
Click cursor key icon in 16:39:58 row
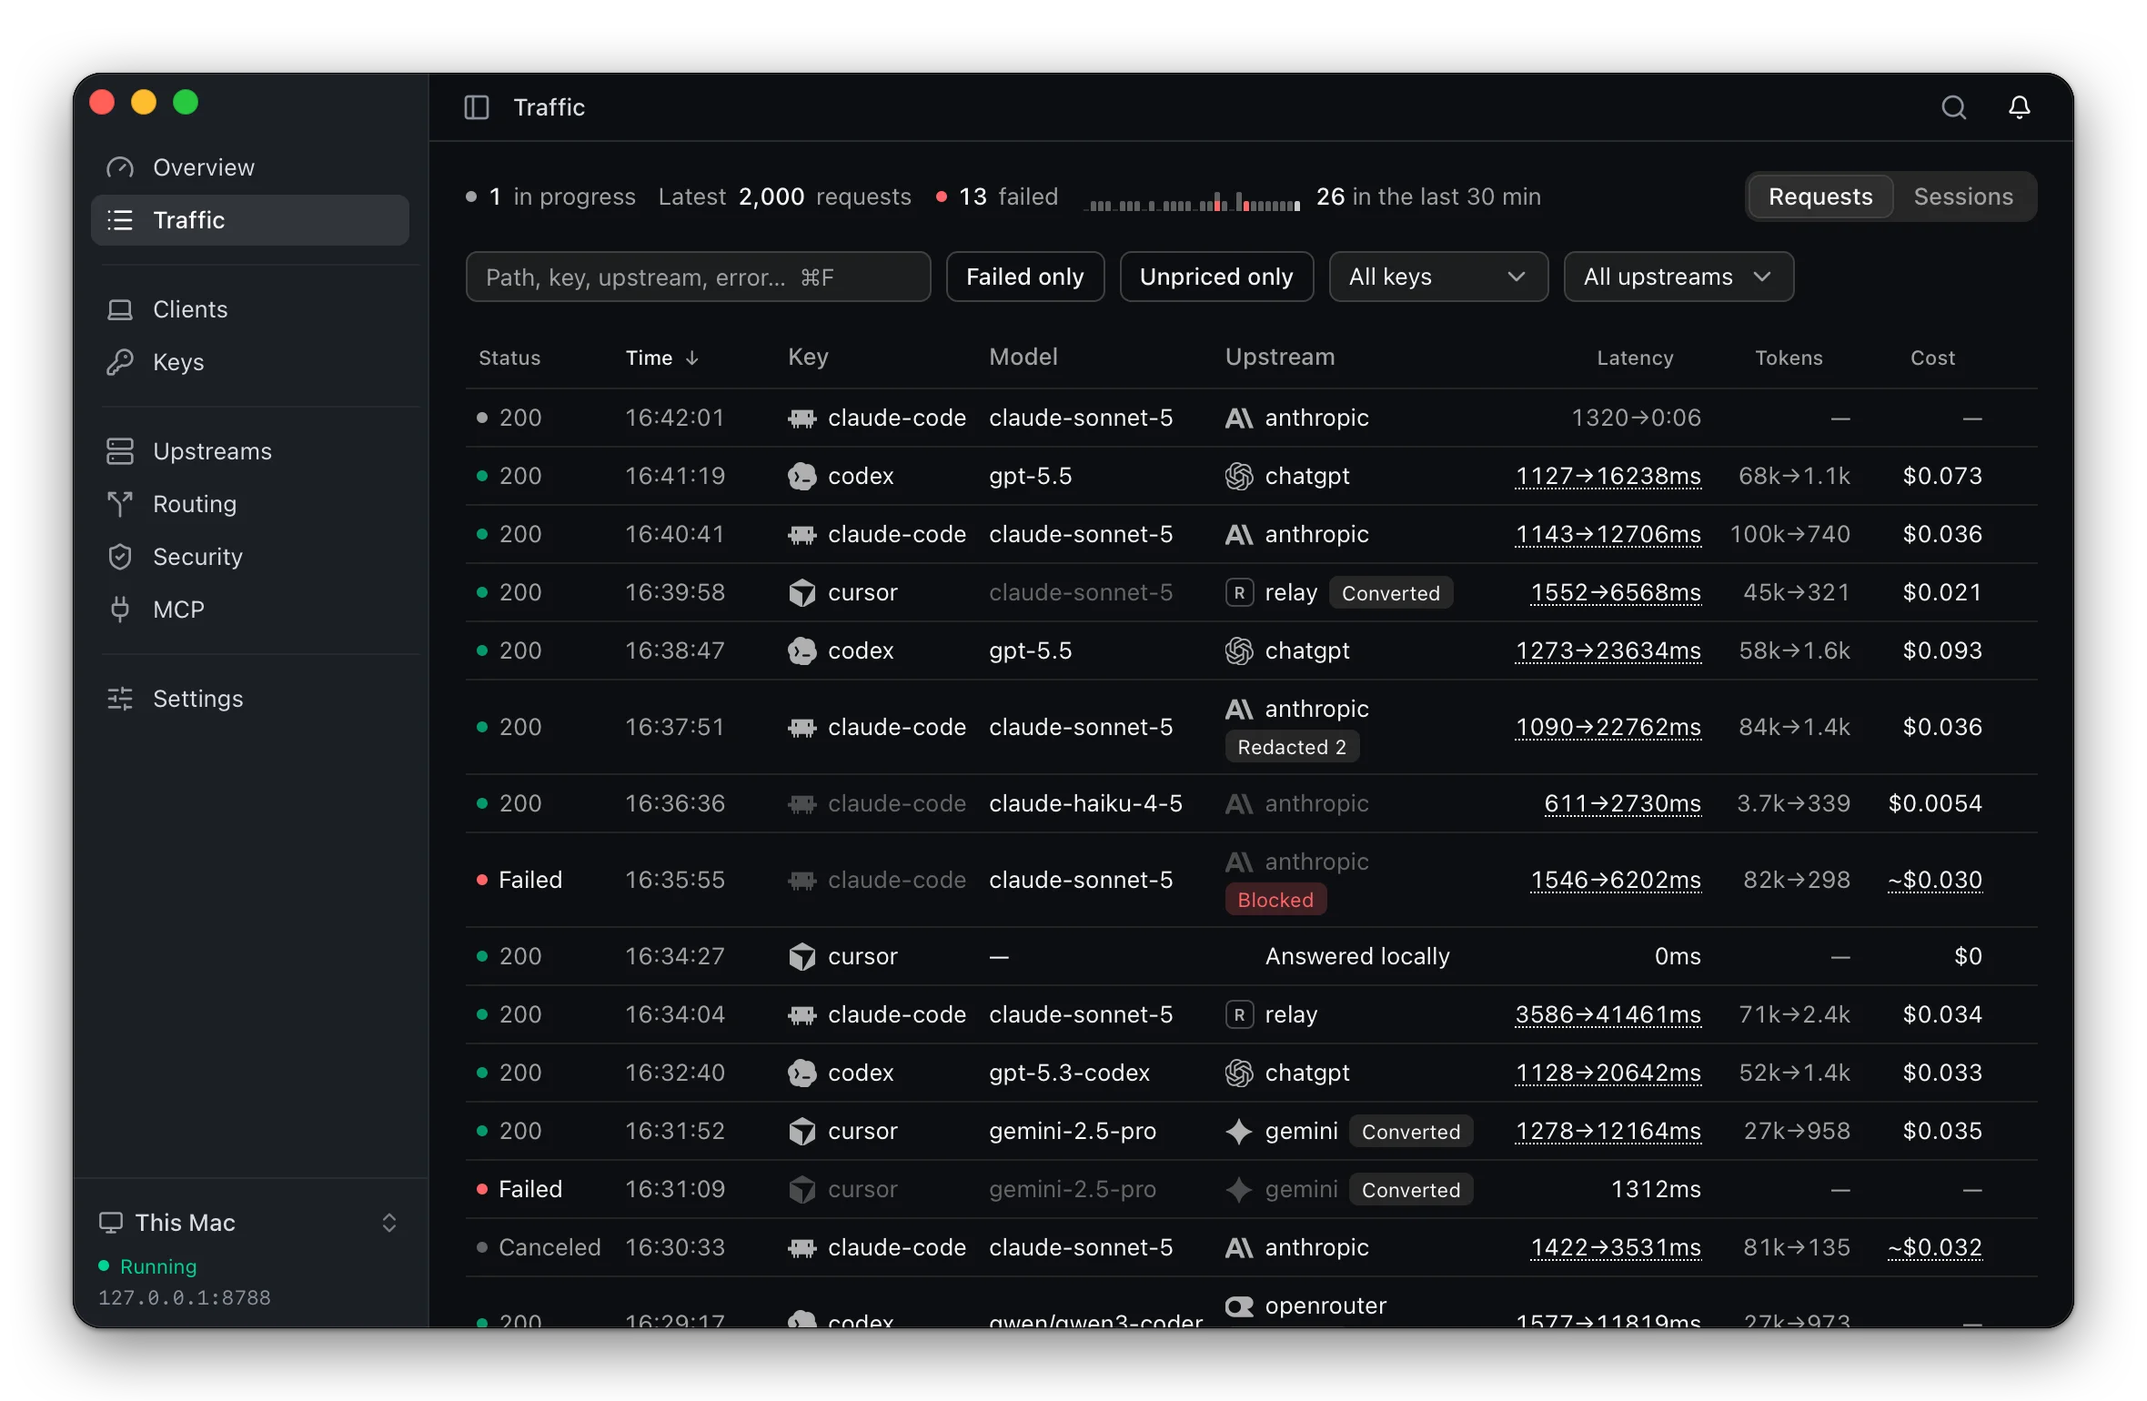801,592
